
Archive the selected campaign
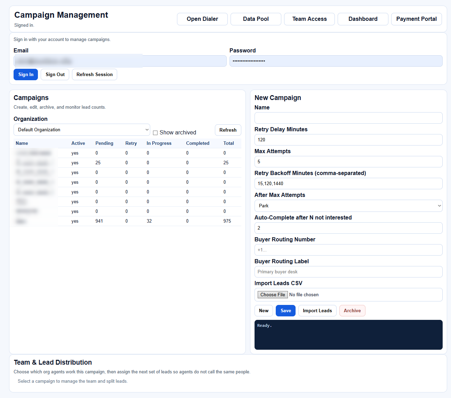pyautogui.click(x=352, y=310)
